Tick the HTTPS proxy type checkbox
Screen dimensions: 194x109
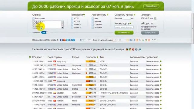click(x=72, y=21)
